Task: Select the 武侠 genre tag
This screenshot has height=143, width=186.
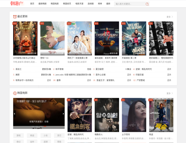Action: [46, 142]
